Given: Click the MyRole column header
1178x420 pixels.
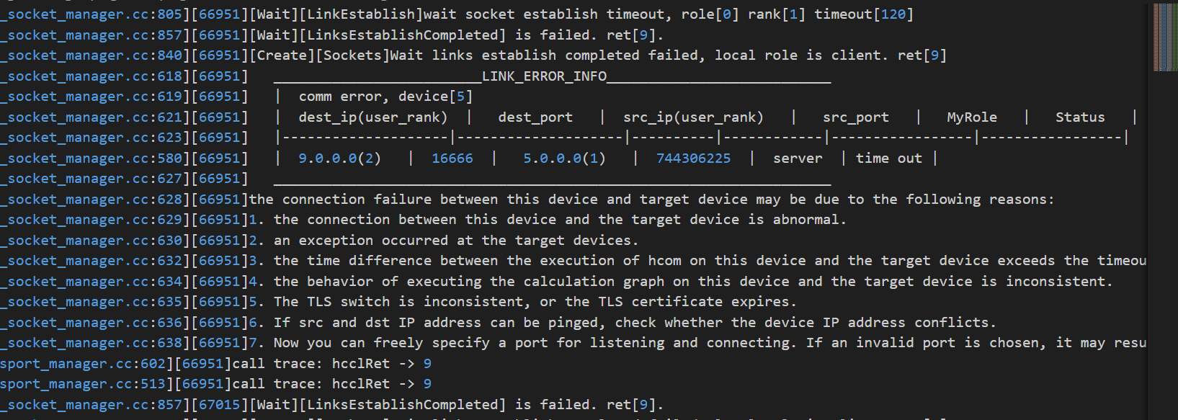Looking at the screenshot, I should [x=972, y=117].
